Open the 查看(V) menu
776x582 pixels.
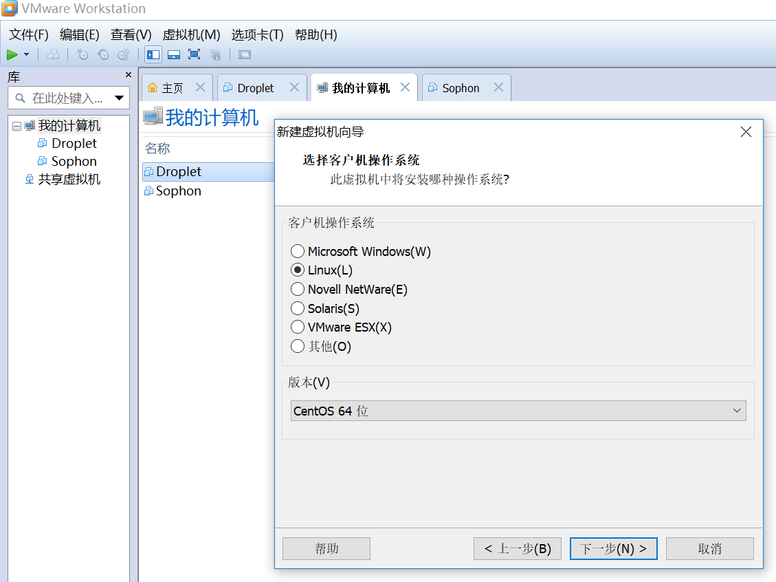(131, 34)
